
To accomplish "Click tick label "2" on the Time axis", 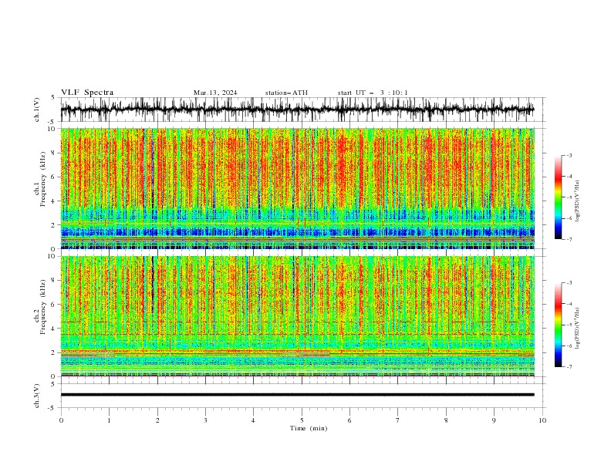I will click(x=157, y=420).
